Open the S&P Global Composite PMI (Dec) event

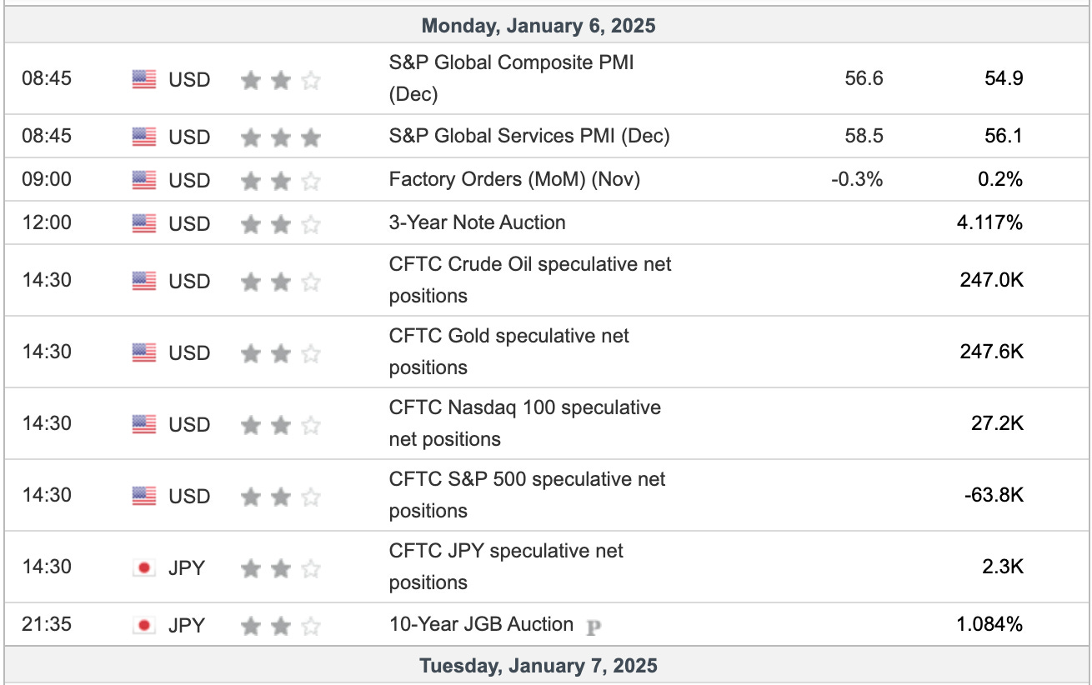pos(511,78)
